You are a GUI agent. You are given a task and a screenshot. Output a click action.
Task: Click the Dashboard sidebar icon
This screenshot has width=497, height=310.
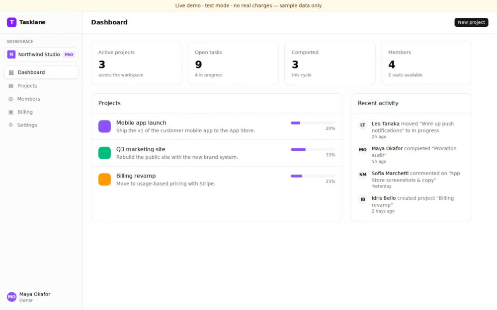tap(11, 72)
